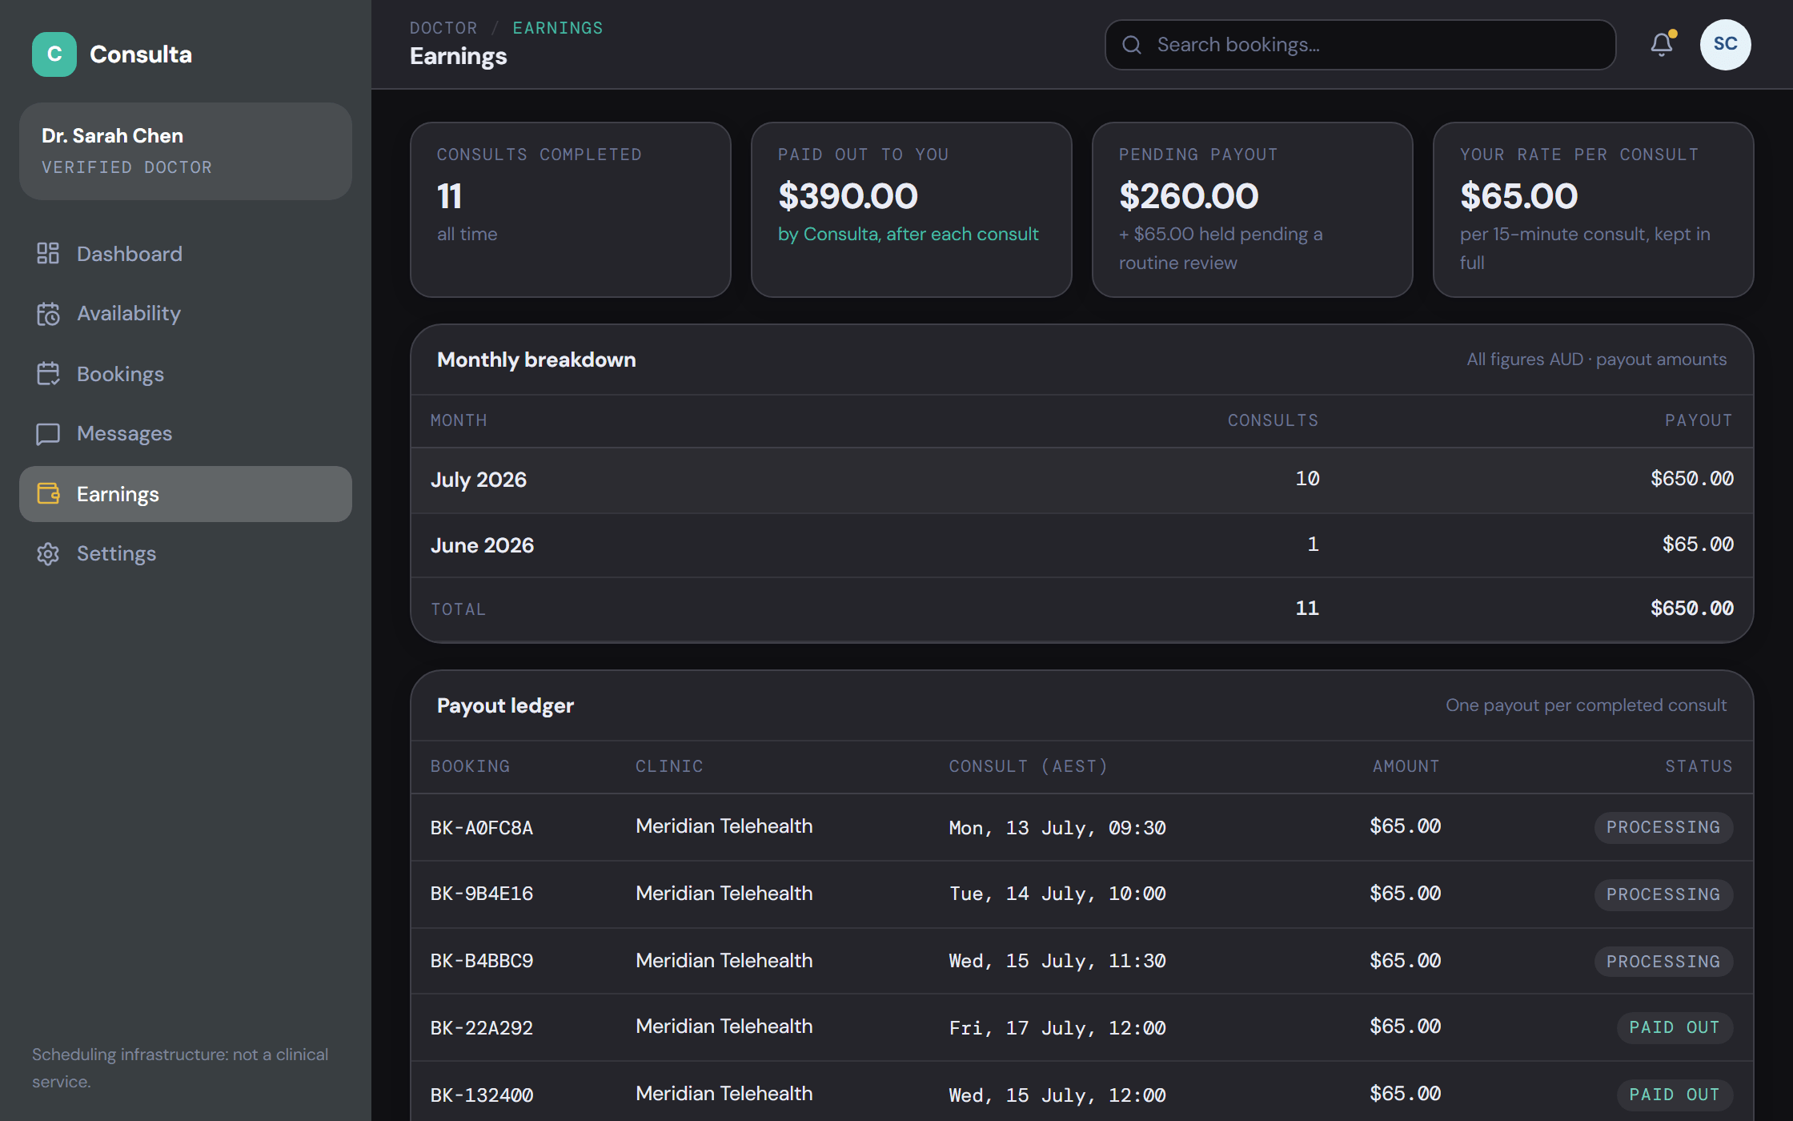
Task: Click the Your Rate Per Consult card
Action: [1594, 210]
